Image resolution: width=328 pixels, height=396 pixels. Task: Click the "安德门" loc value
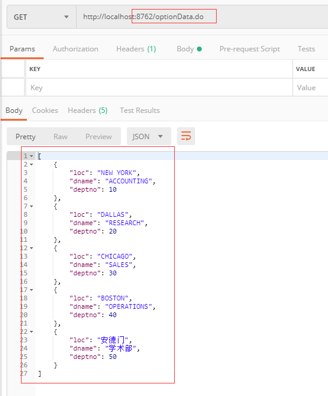[113, 340]
